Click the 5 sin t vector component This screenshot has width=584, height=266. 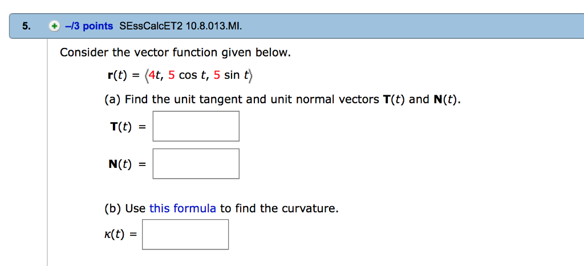(232, 75)
